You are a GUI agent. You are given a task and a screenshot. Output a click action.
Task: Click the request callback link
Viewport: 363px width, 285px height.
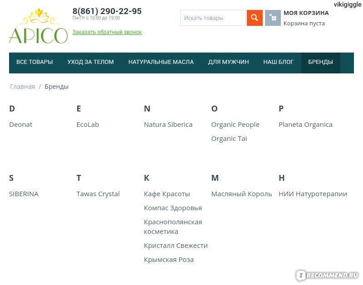point(107,32)
